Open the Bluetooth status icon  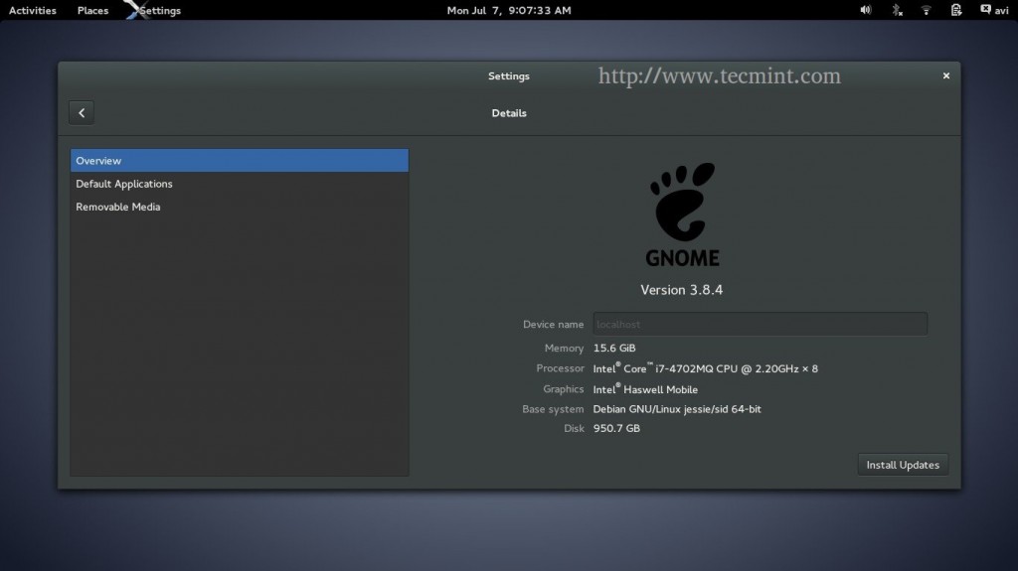click(x=896, y=10)
